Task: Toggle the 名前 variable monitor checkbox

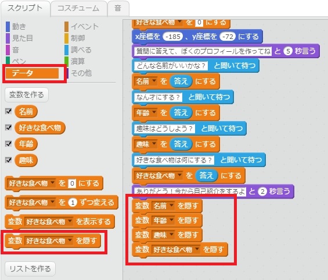Action: (x=8, y=111)
